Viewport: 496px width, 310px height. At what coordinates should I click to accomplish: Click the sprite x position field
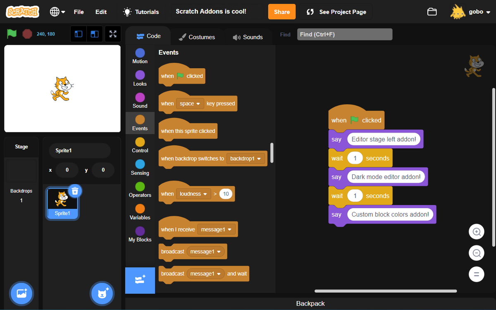[67, 170]
